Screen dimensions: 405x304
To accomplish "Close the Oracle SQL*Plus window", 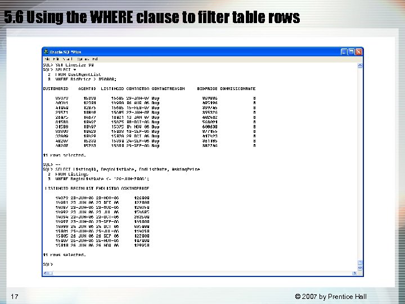I will (x=359, y=52).
